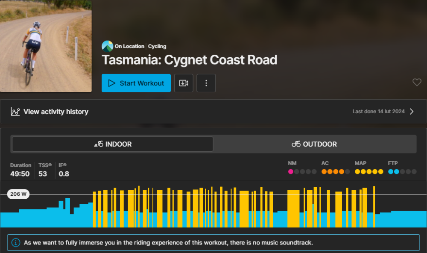This screenshot has width=427, height=253.
Task: Click the orange AC rating dots
Action: (x=333, y=171)
